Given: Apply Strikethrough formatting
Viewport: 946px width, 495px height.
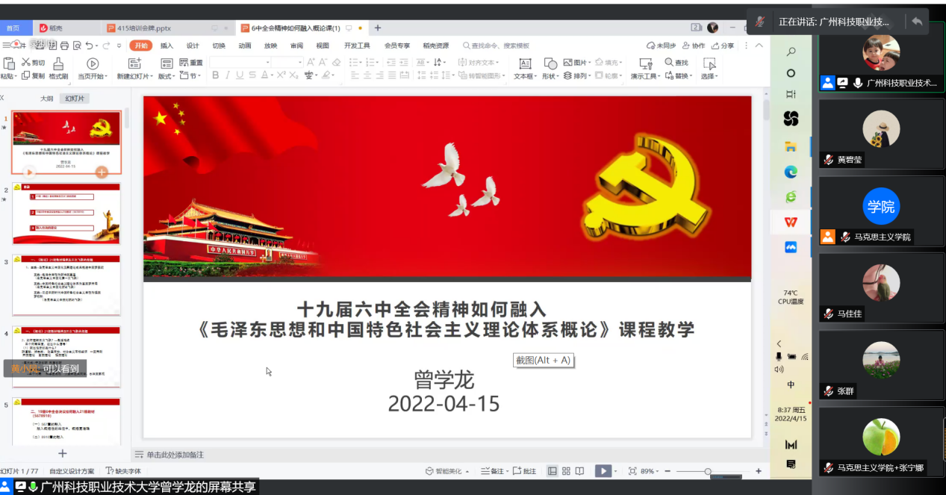Looking at the screenshot, I should point(252,75).
